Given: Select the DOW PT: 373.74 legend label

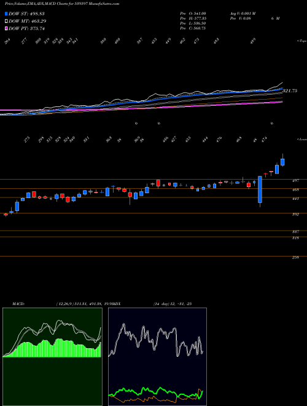Looking at the screenshot, I should click(26, 28).
